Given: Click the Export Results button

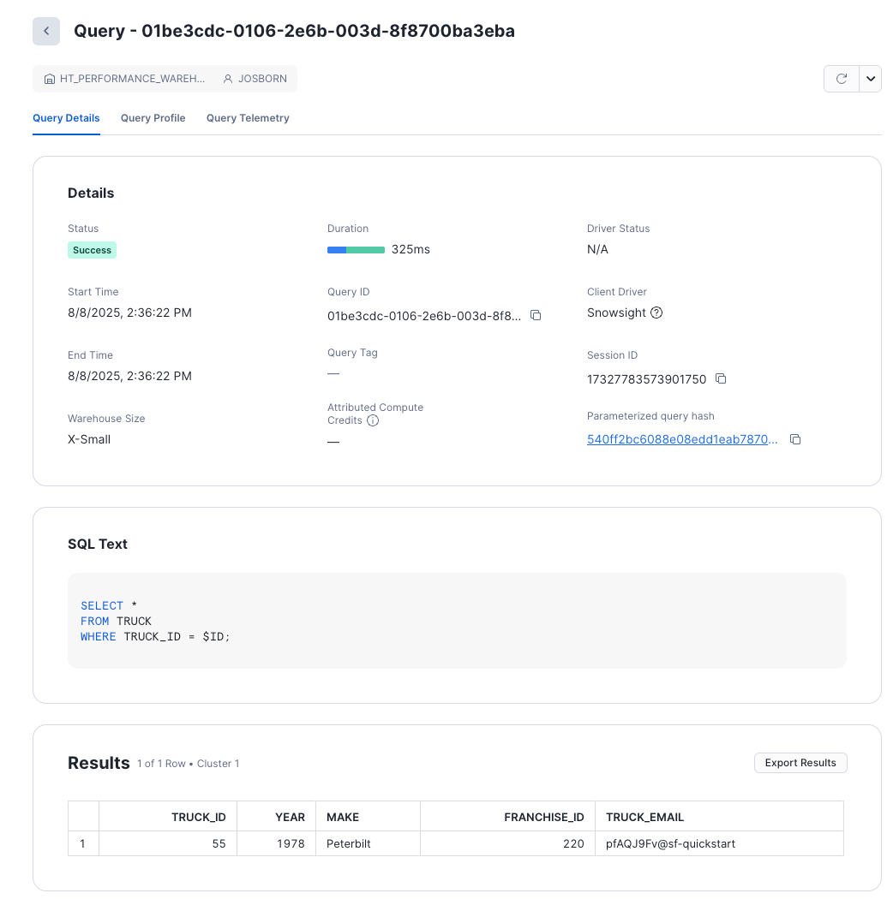Looking at the screenshot, I should [x=800, y=763].
